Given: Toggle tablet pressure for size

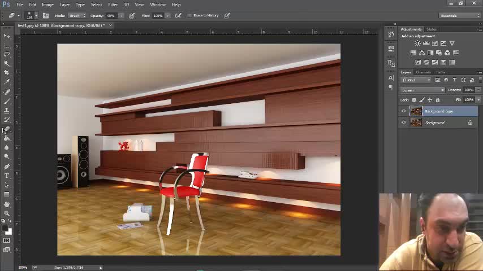Looking at the screenshot, I should [x=227, y=15].
